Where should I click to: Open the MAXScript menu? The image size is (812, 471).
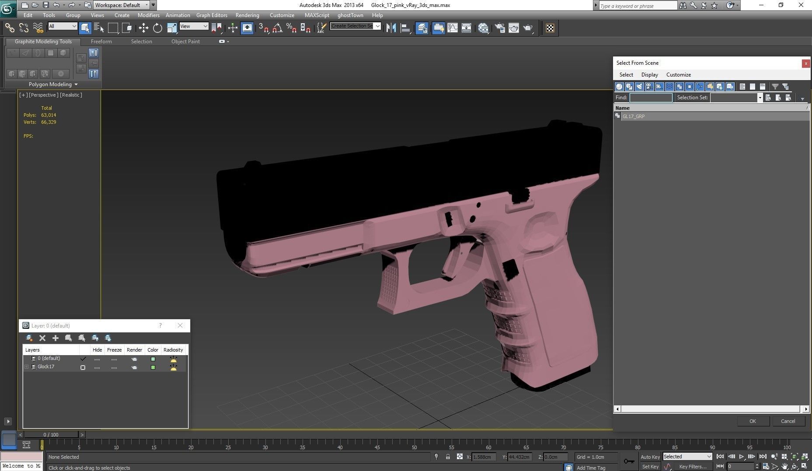coord(317,15)
